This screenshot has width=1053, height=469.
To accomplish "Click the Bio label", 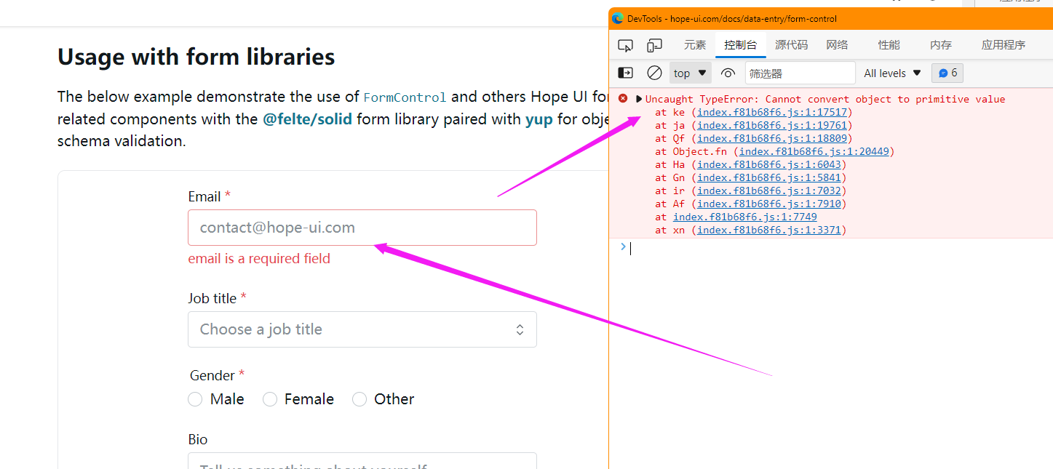I will tap(198, 439).
